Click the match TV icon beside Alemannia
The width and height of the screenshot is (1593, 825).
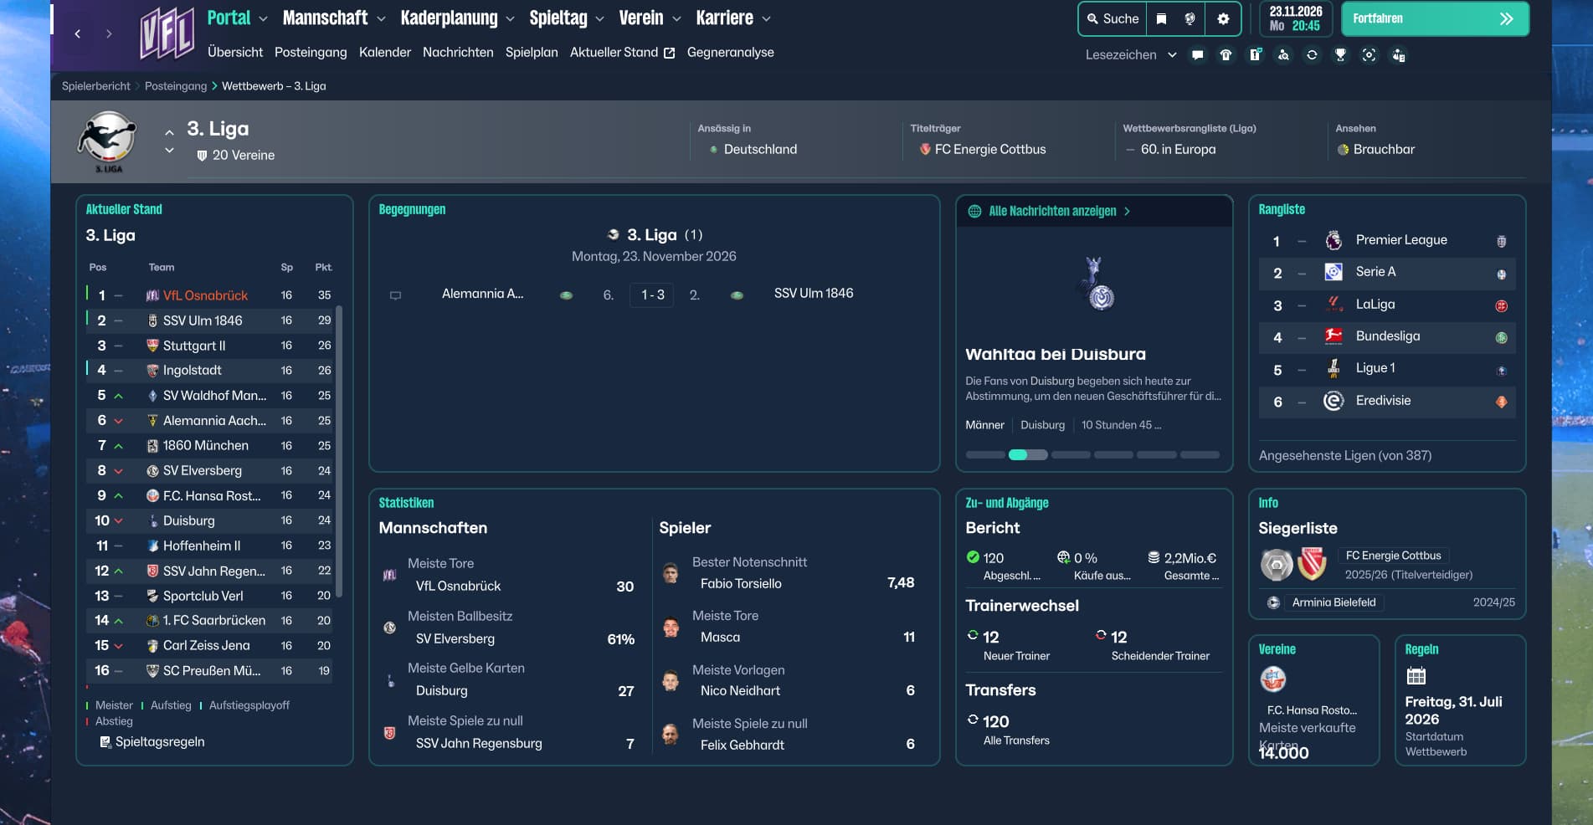(396, 295)
